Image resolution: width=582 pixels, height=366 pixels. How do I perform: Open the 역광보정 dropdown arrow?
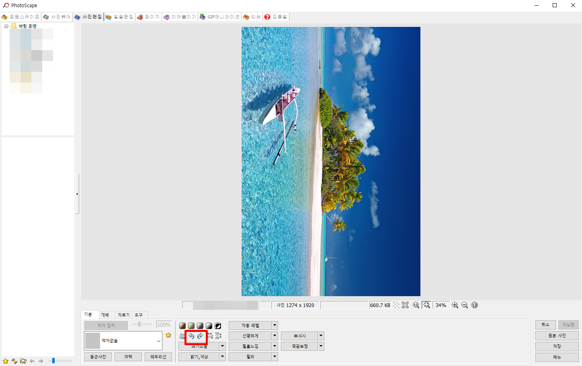coord(321,346)
